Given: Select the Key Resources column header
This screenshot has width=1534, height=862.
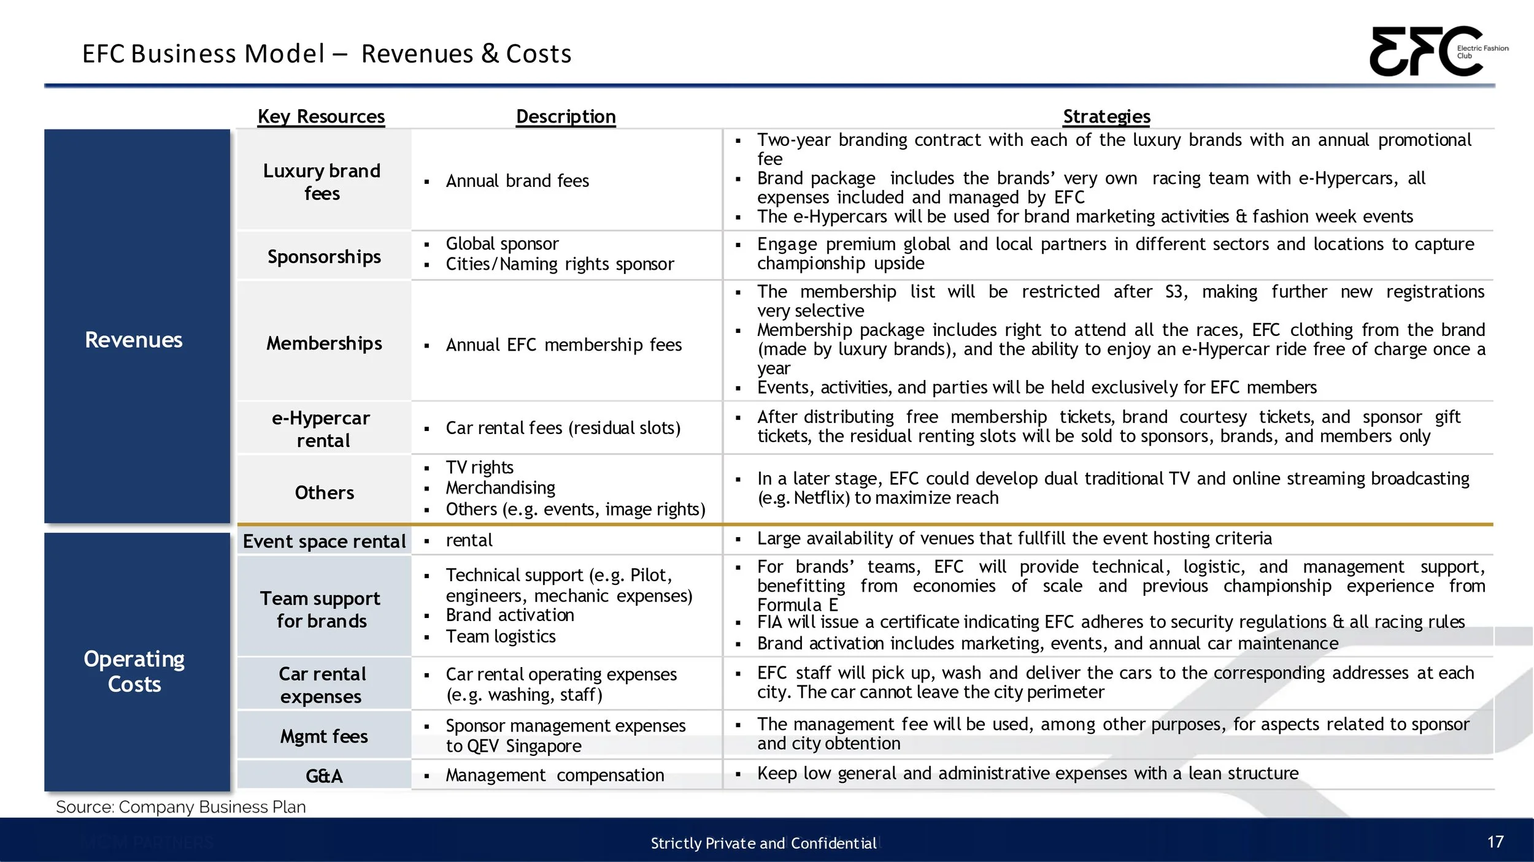Looking at the screenshot, I should [x=321, y=116].
